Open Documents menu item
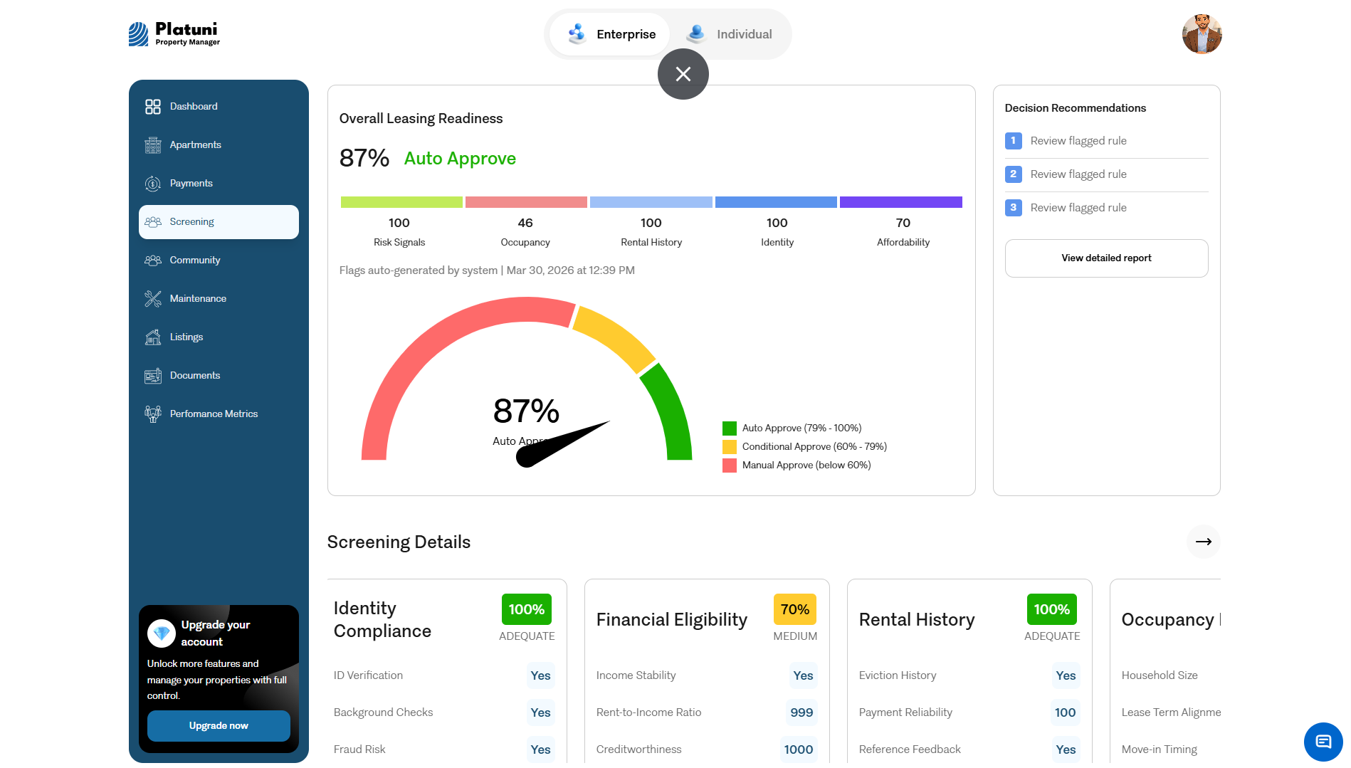This screenshot has width=1351, height=768. click(219, 376)
